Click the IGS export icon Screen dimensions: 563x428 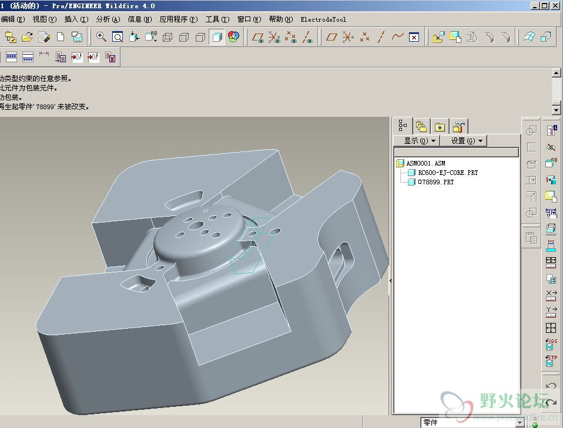(551, 343)
